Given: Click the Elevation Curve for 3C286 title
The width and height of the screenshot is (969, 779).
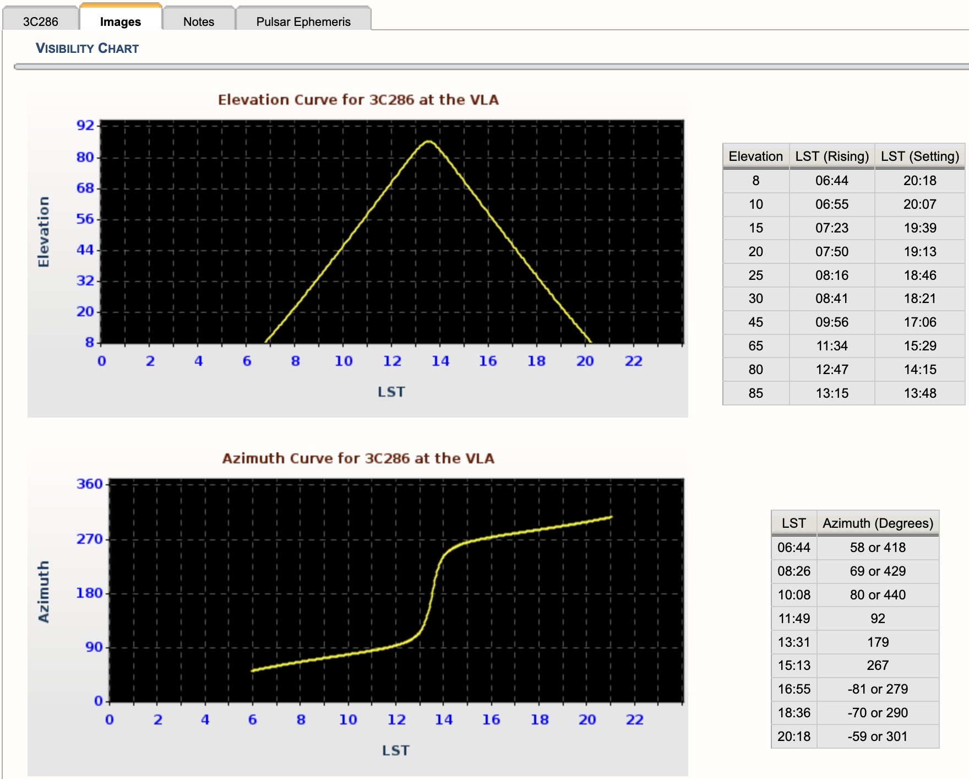Looking at the screenshot, I should [358, 100].
